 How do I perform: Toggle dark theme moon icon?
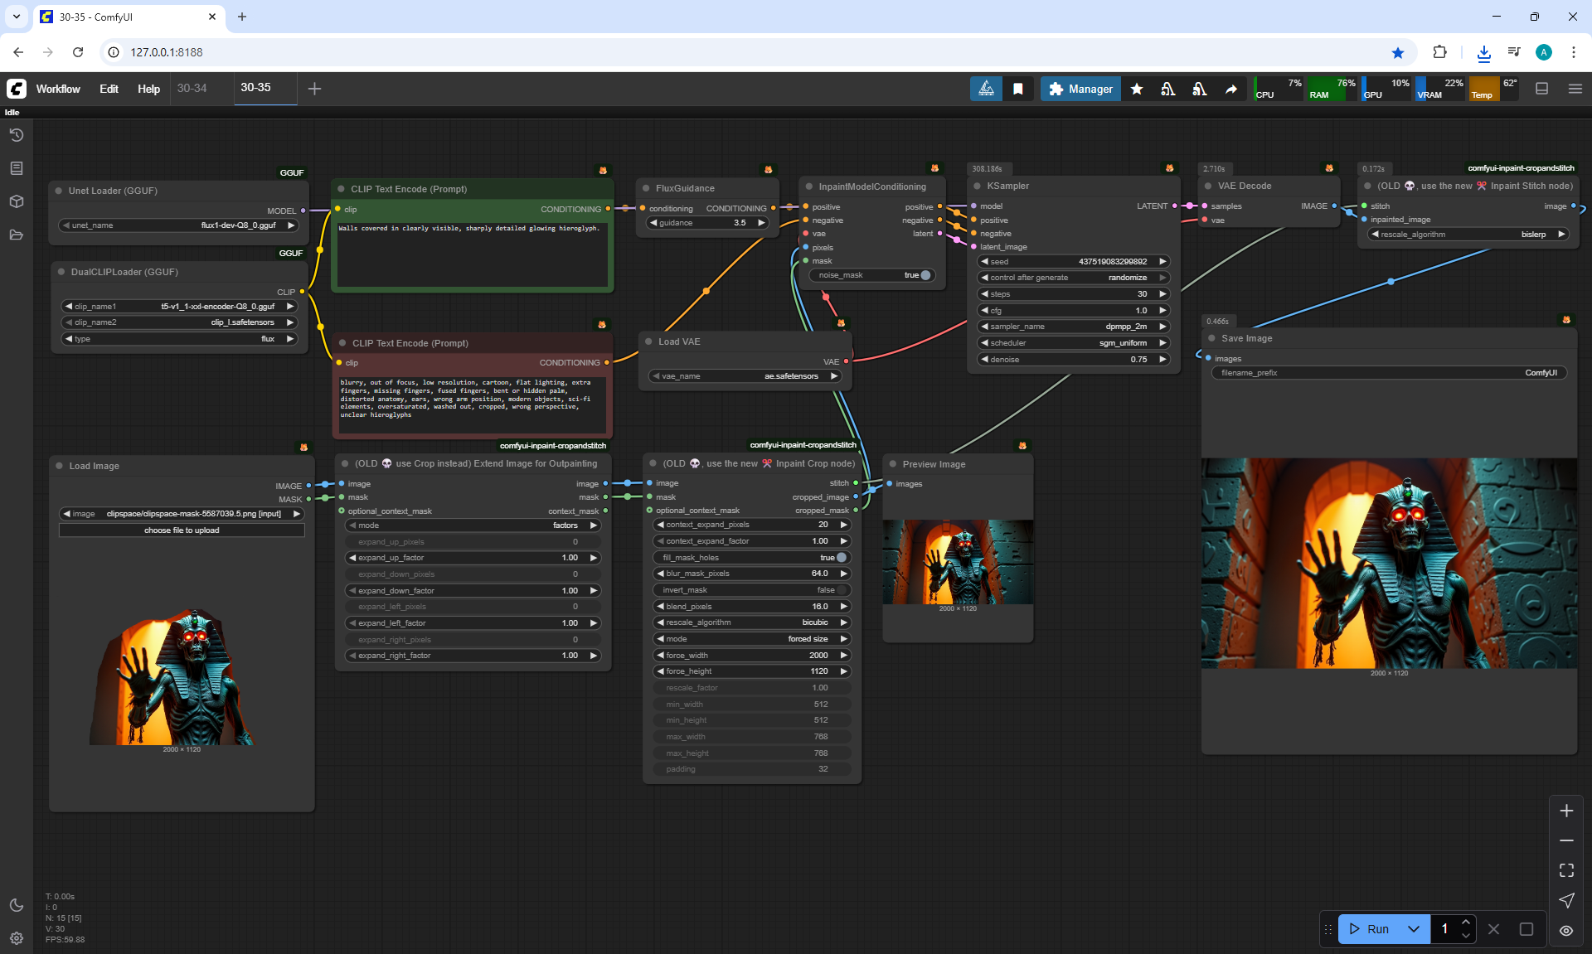tap(17, 905)
